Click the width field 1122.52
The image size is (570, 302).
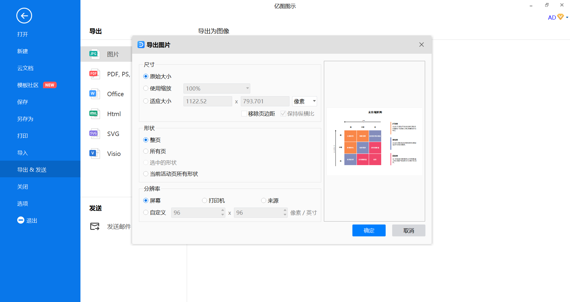(208, 101)
